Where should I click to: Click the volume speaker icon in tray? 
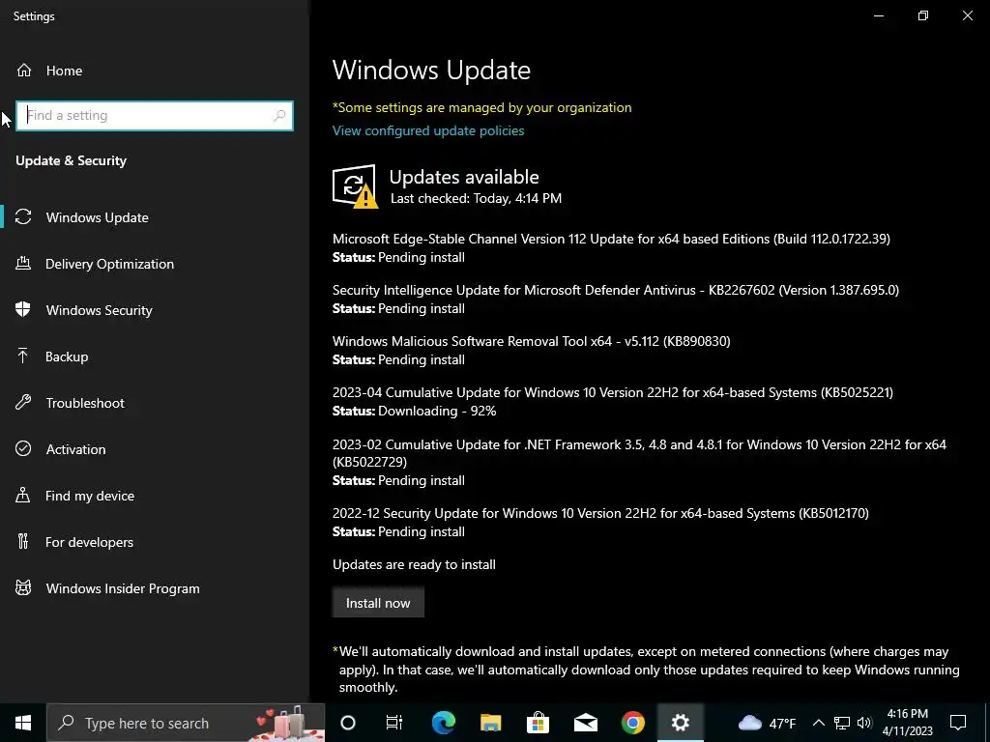[864, 723]
